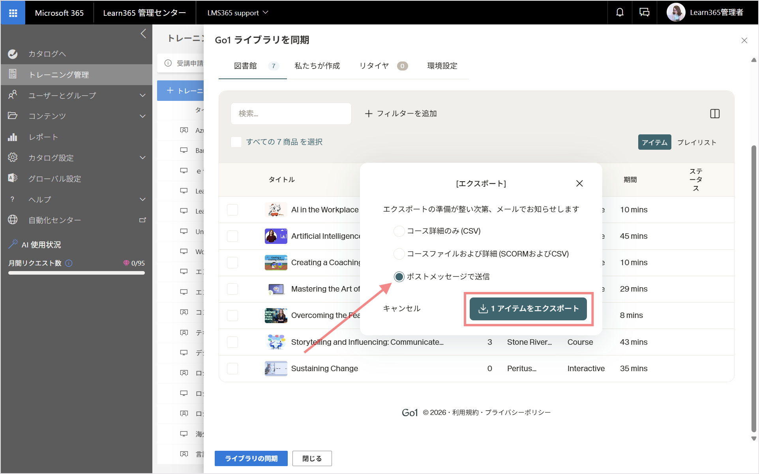
Task: Click the Sustaining Change course title
Action: click(x=324, y=368)
